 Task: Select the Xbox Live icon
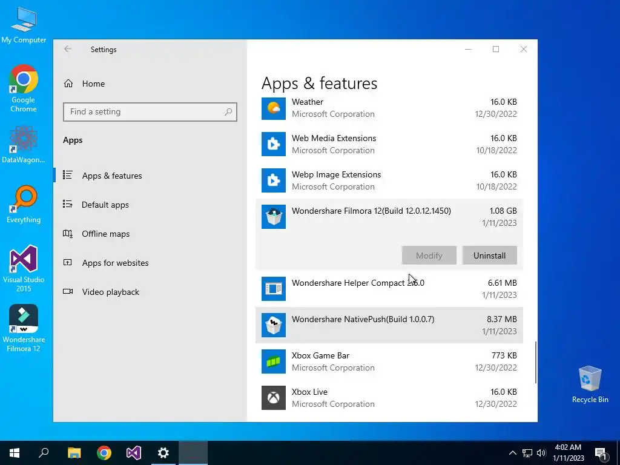point(273,398)
